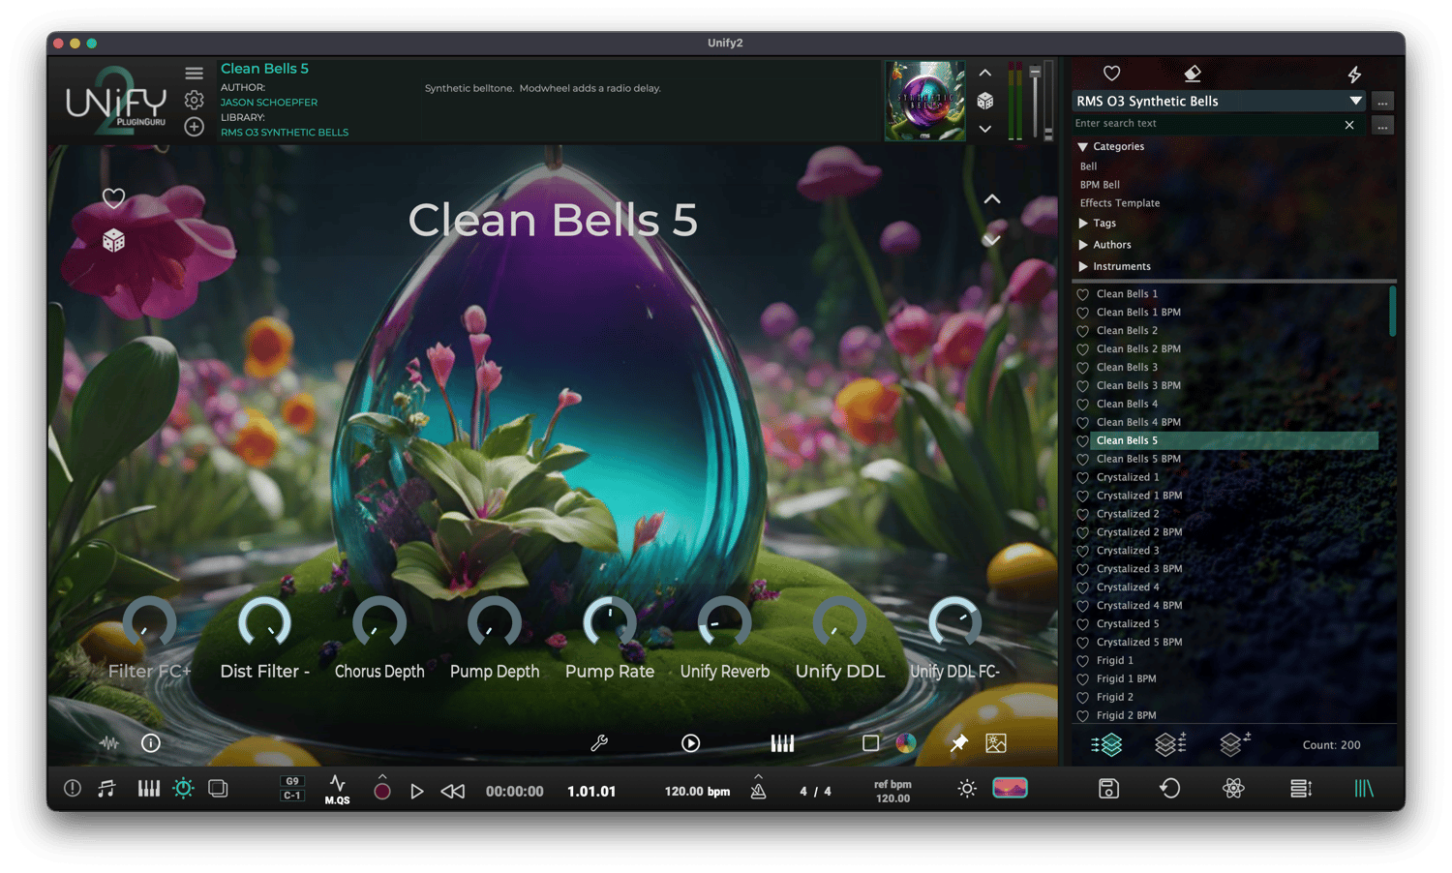Click the stacked squares icon in the transport bar
This screenshot has height=873, width=1452.
coord(219,789)
